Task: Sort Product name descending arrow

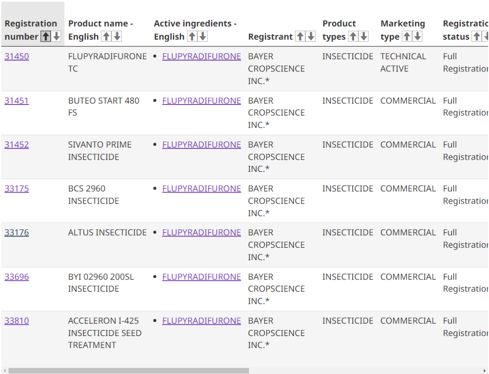Action: 117,37
